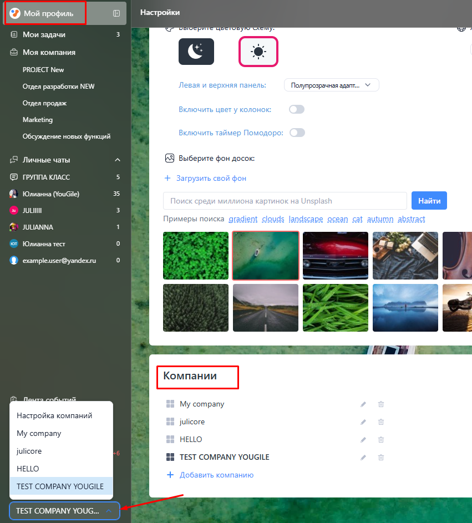Screen dimensions: 472x523
Task: Click the pencil icon next to My company
Action: (x=363, y=404)
